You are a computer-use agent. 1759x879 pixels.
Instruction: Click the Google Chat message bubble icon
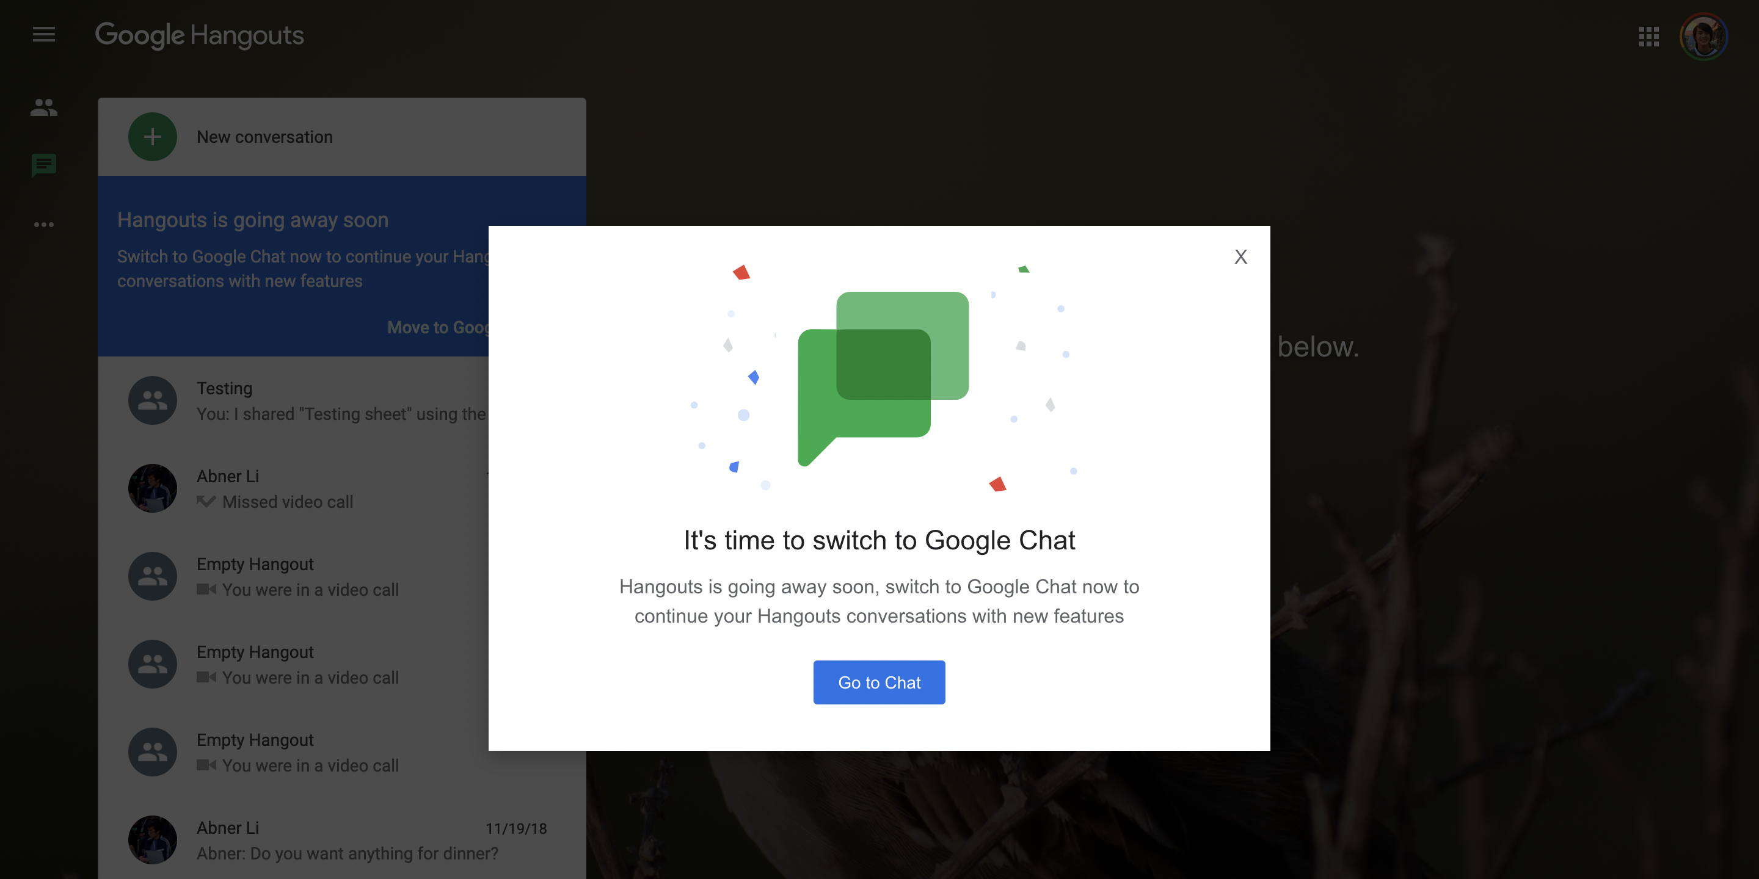click(x=878, y=377)
